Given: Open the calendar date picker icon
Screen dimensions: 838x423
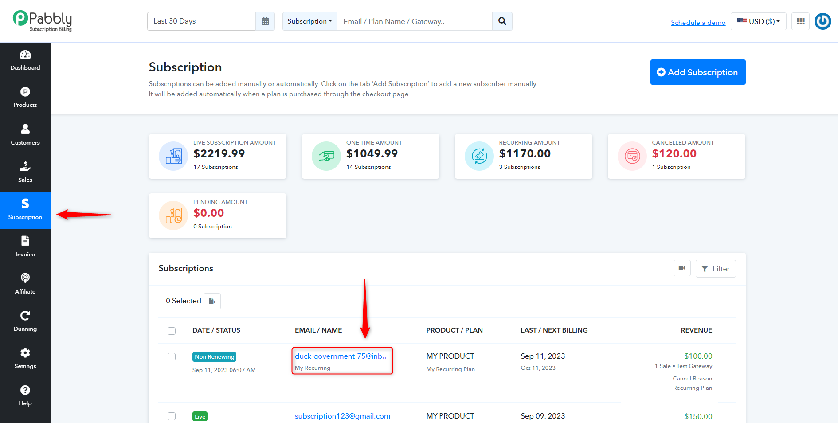Looking at the screenshot, I should [265, 21].
